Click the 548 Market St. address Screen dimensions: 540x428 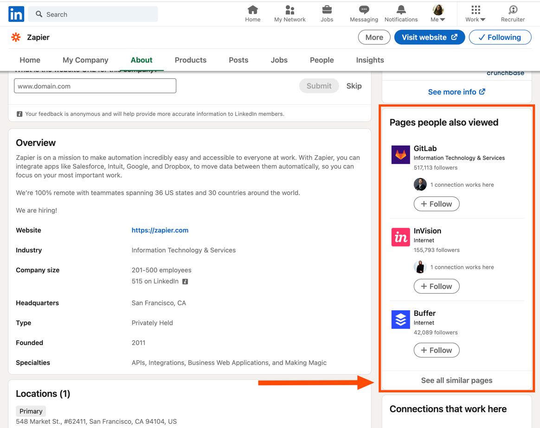[96, 422]
